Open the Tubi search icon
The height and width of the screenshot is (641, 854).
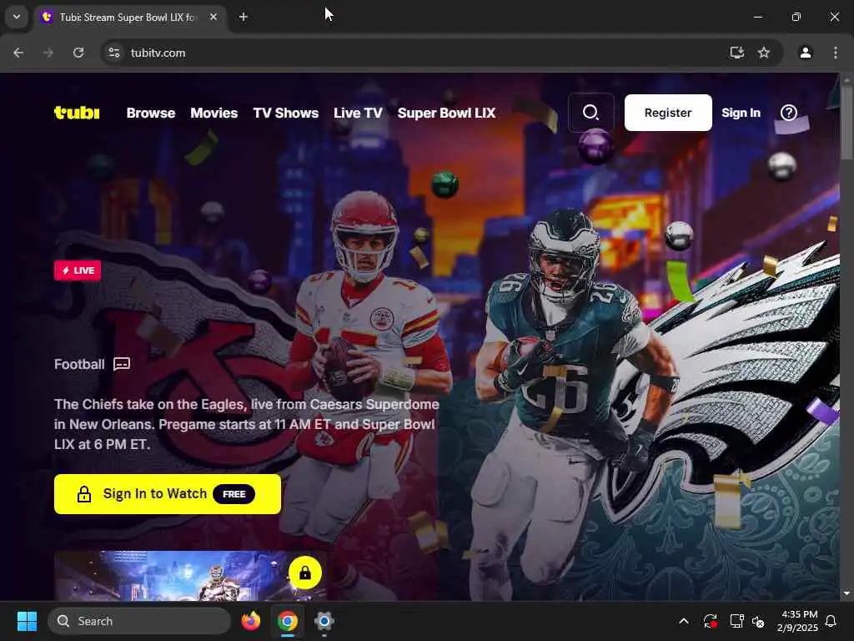point(591,113)
